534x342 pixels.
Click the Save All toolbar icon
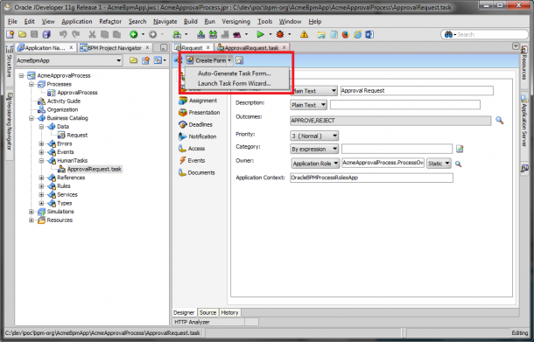click(46, 34)
